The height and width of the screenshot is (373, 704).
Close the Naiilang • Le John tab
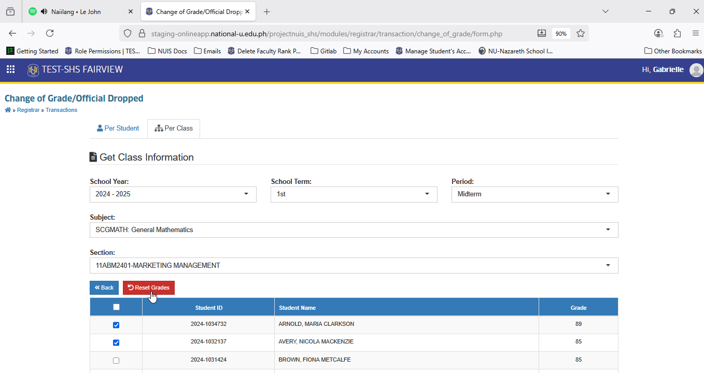(131, 11)
